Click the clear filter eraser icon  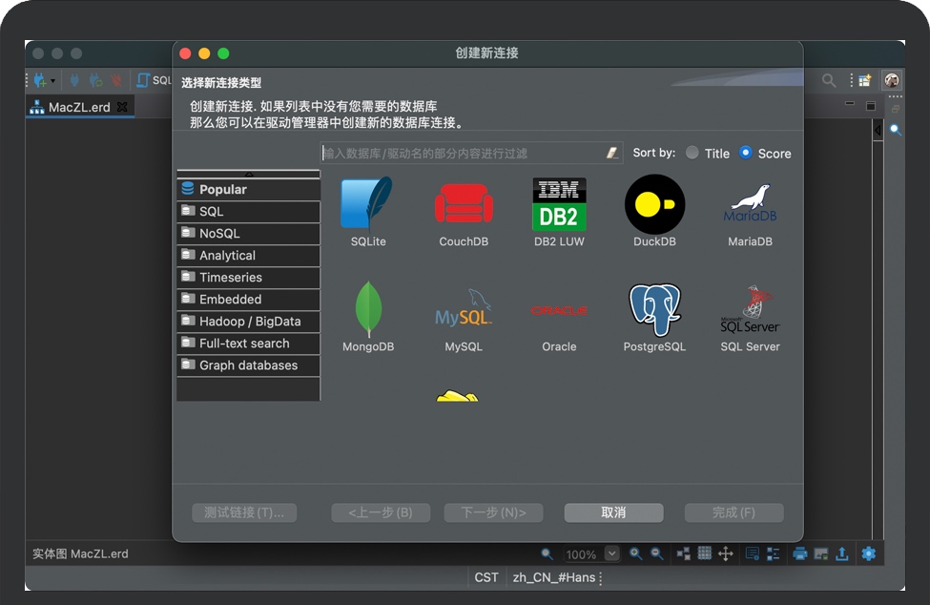[612, 153]
